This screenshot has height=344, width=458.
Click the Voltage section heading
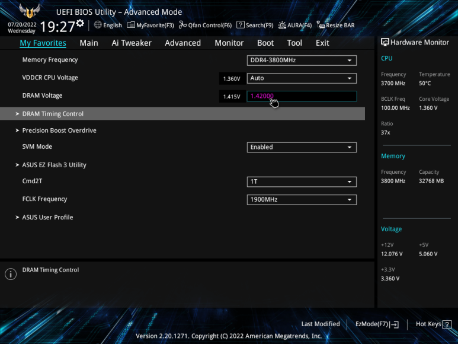[391, 229]
